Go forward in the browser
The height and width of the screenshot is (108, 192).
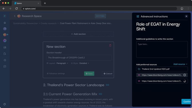[10, 9]
